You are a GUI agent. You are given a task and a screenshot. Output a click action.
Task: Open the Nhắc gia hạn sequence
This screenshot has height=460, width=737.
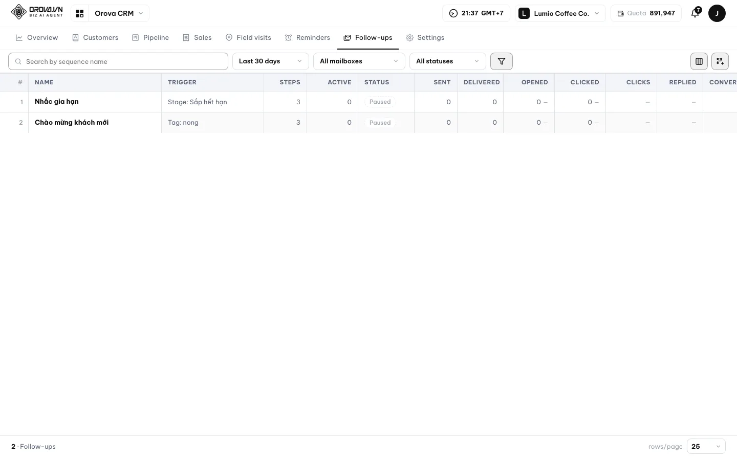57,102
